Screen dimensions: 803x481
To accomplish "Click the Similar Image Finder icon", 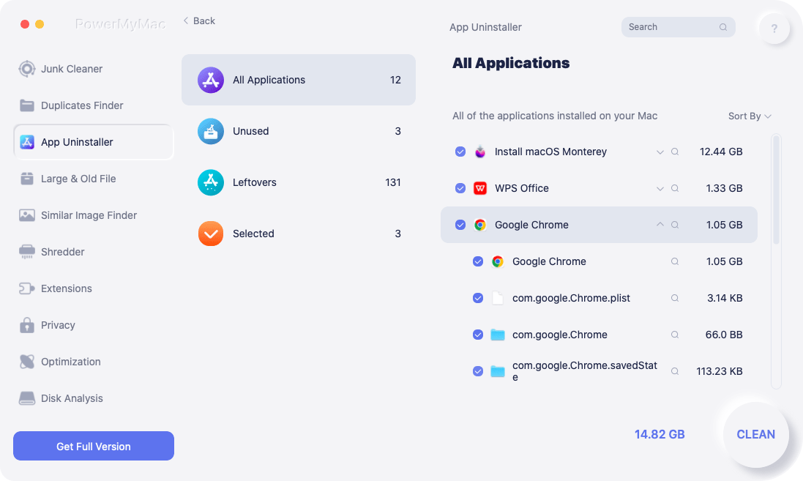I will pyautogui.click(x=26, y=215).
